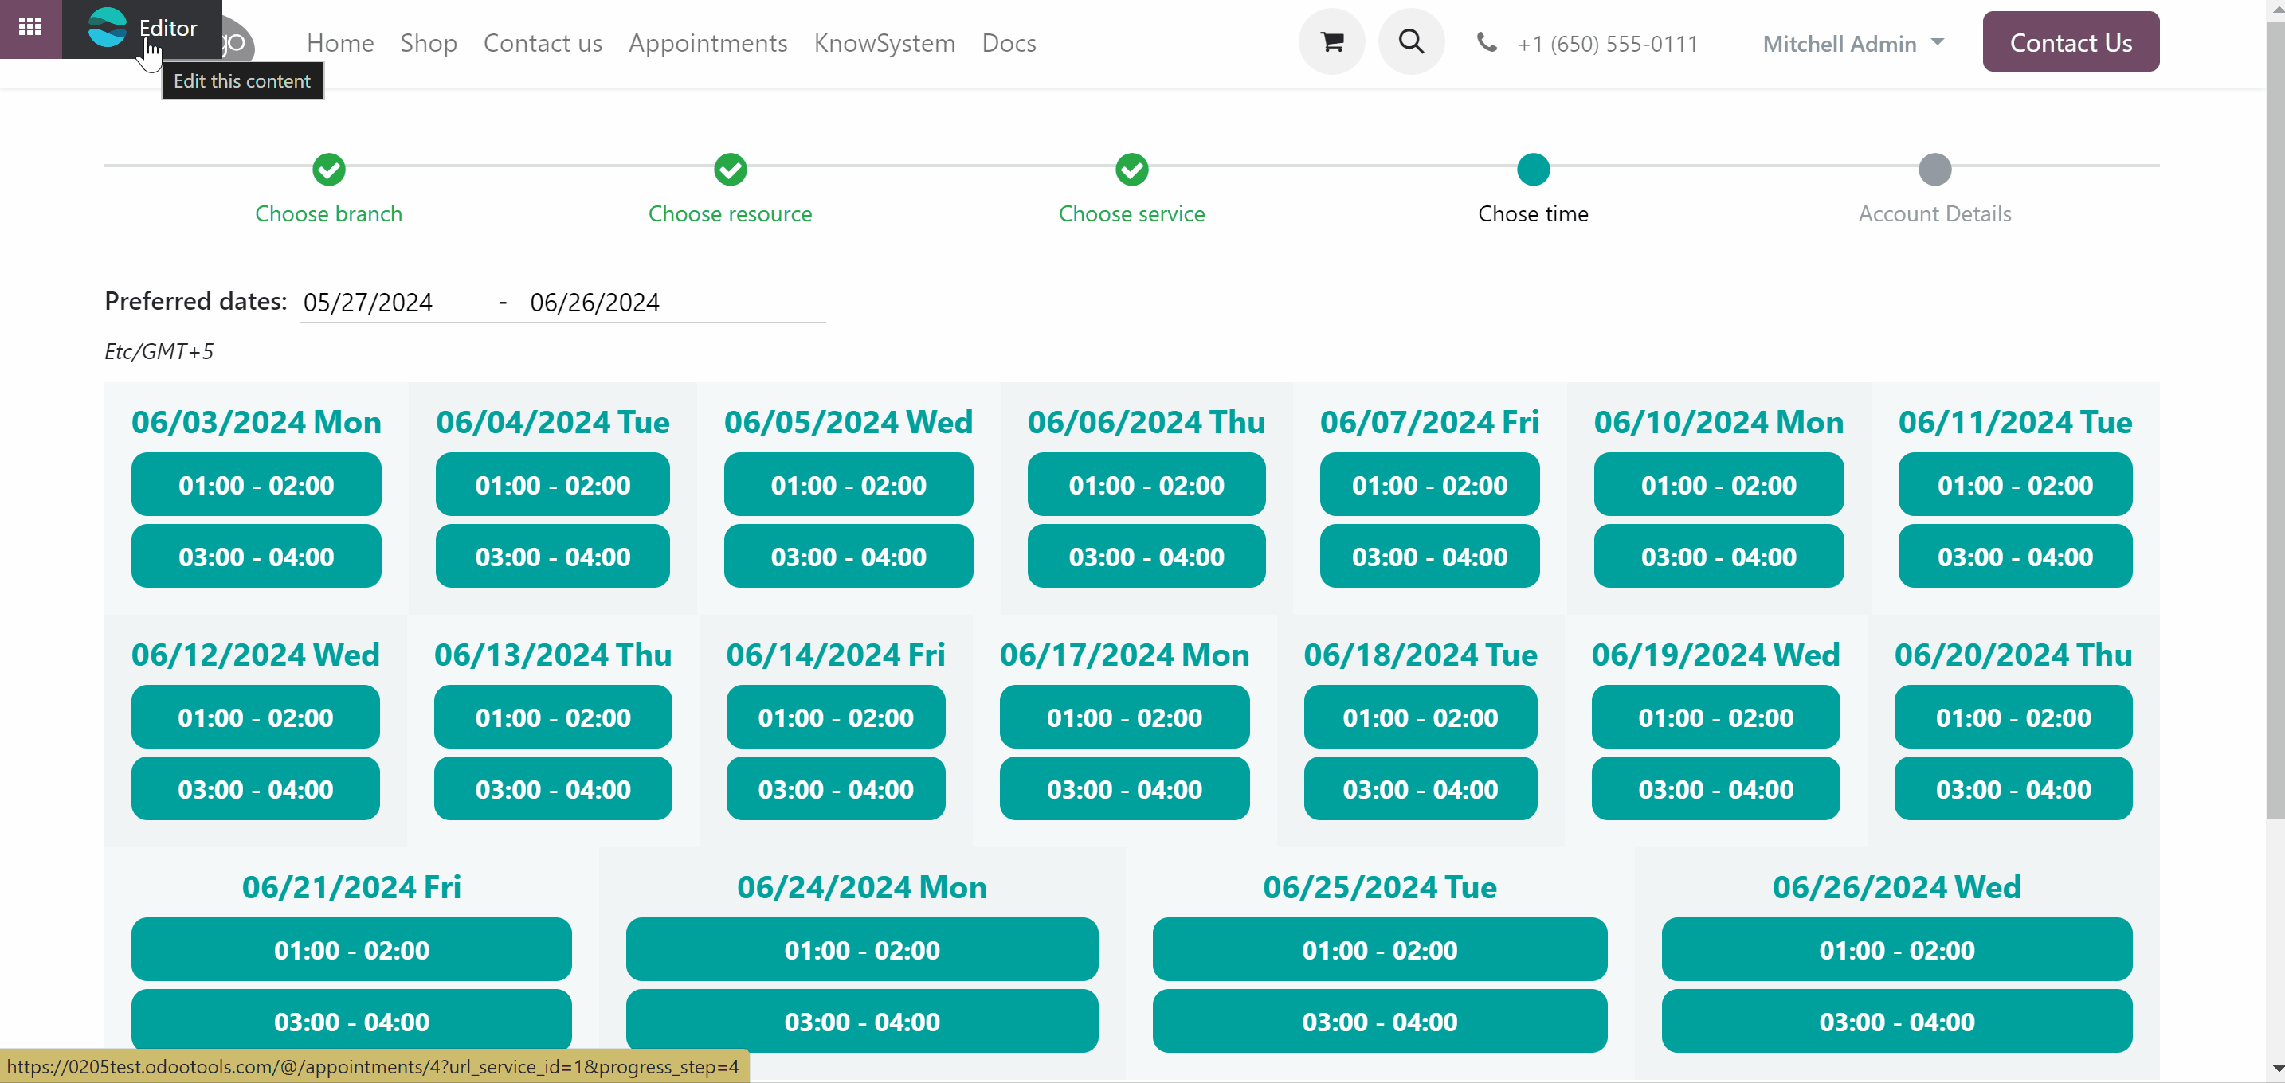Click the search magnifier icon

(x=1410, y=41)
